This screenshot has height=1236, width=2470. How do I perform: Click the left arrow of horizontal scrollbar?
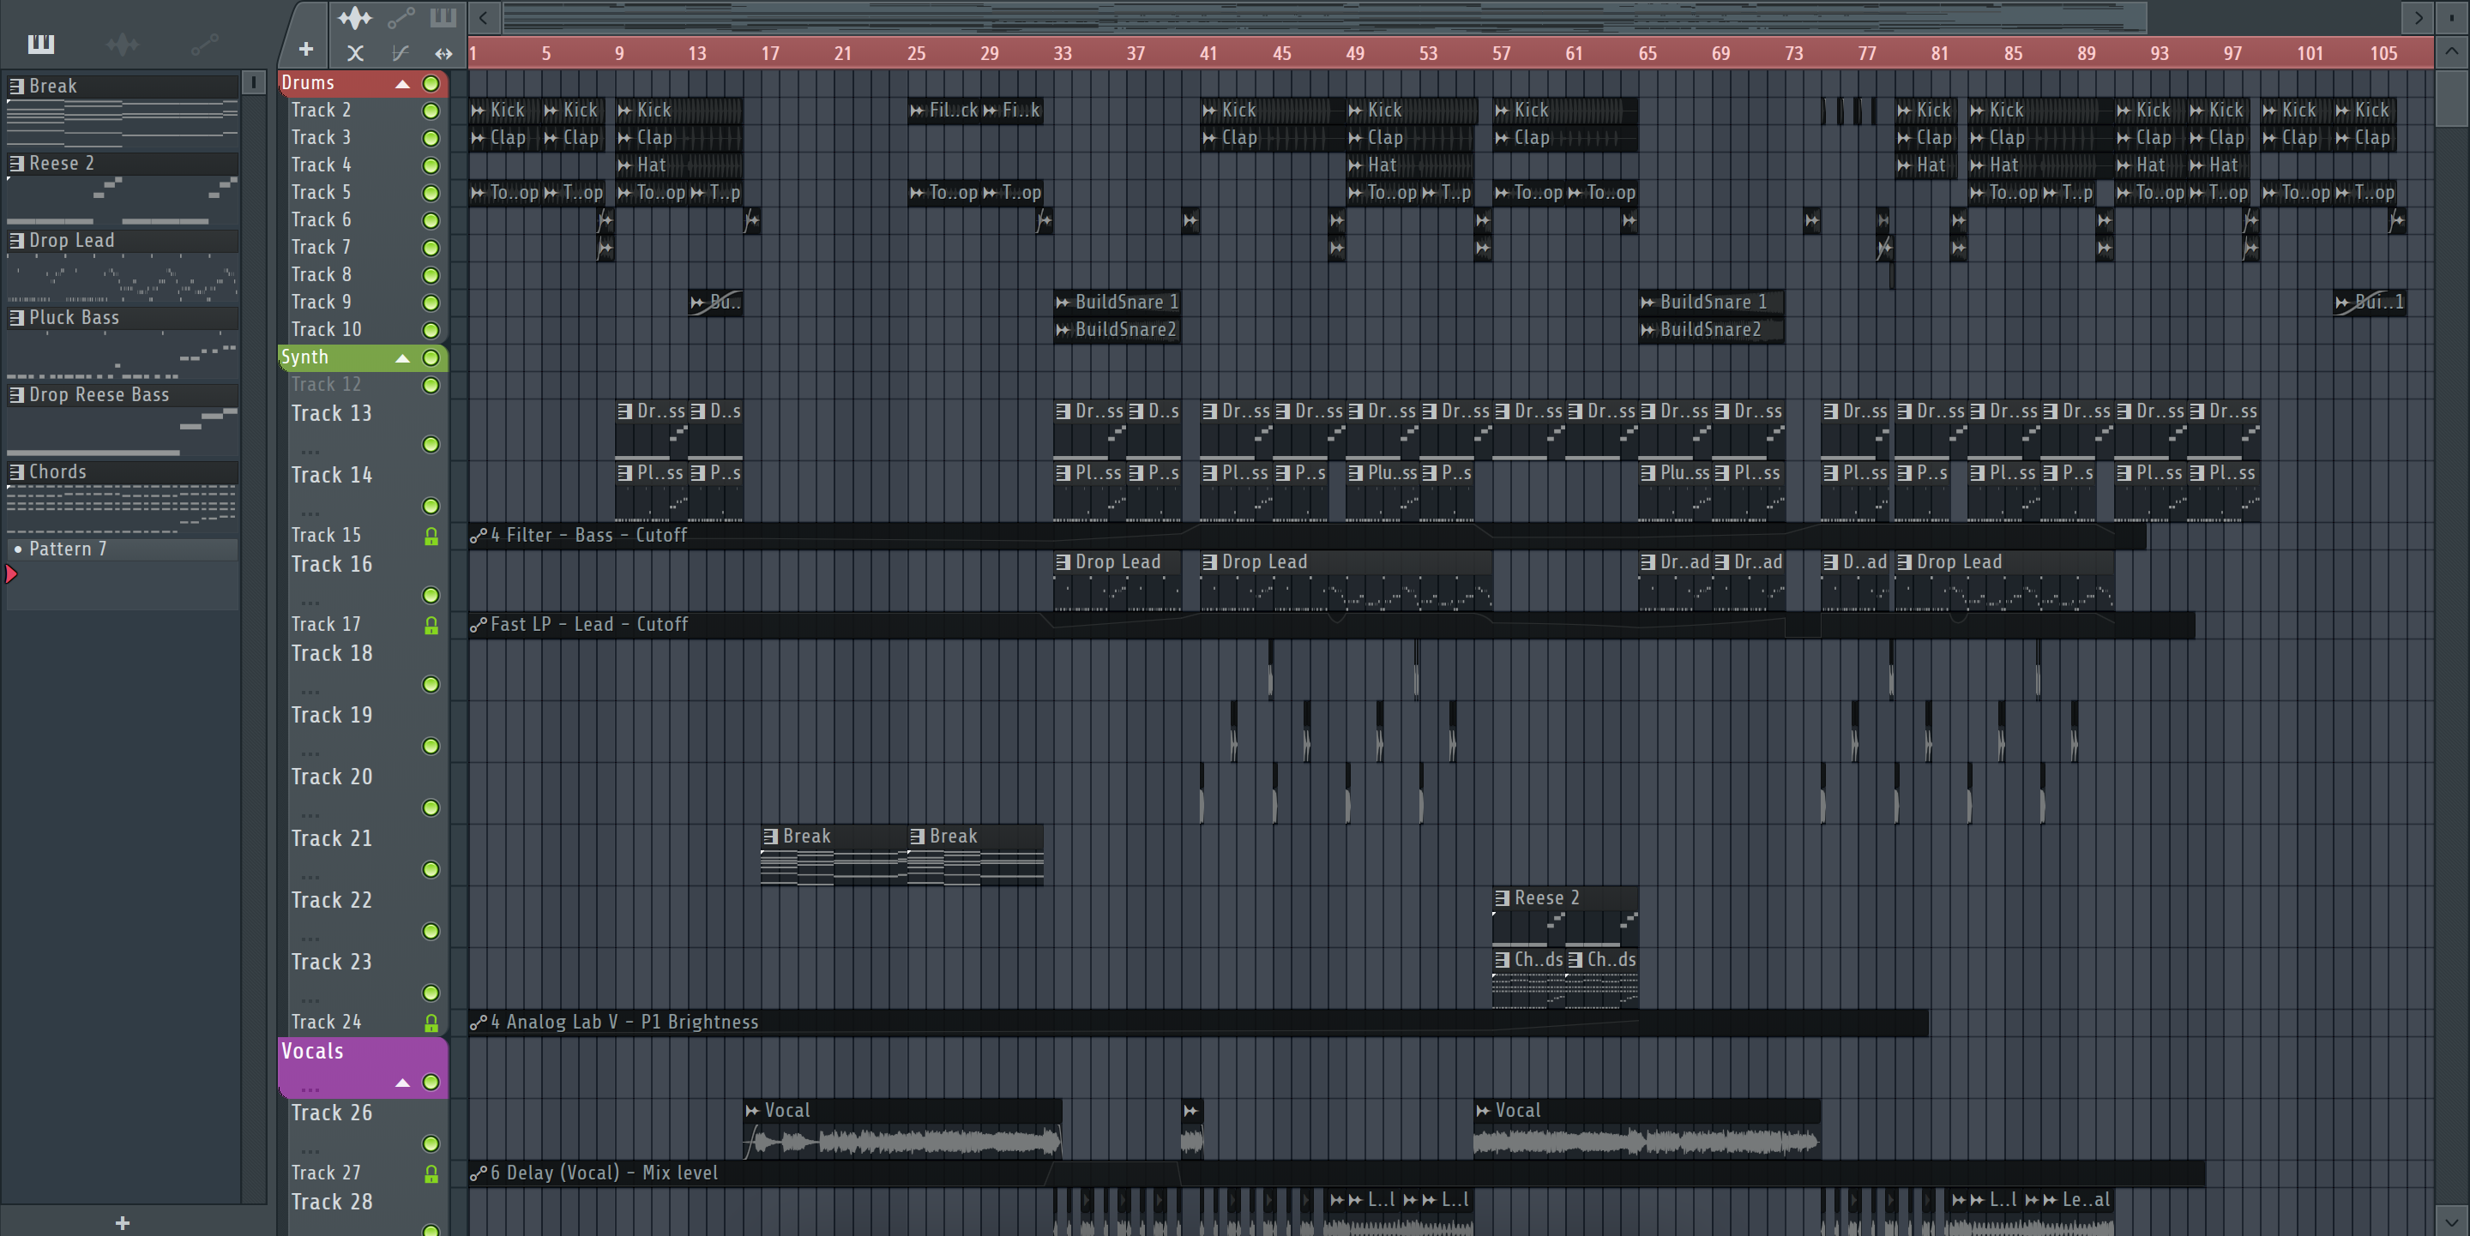[x=483, y=17]
